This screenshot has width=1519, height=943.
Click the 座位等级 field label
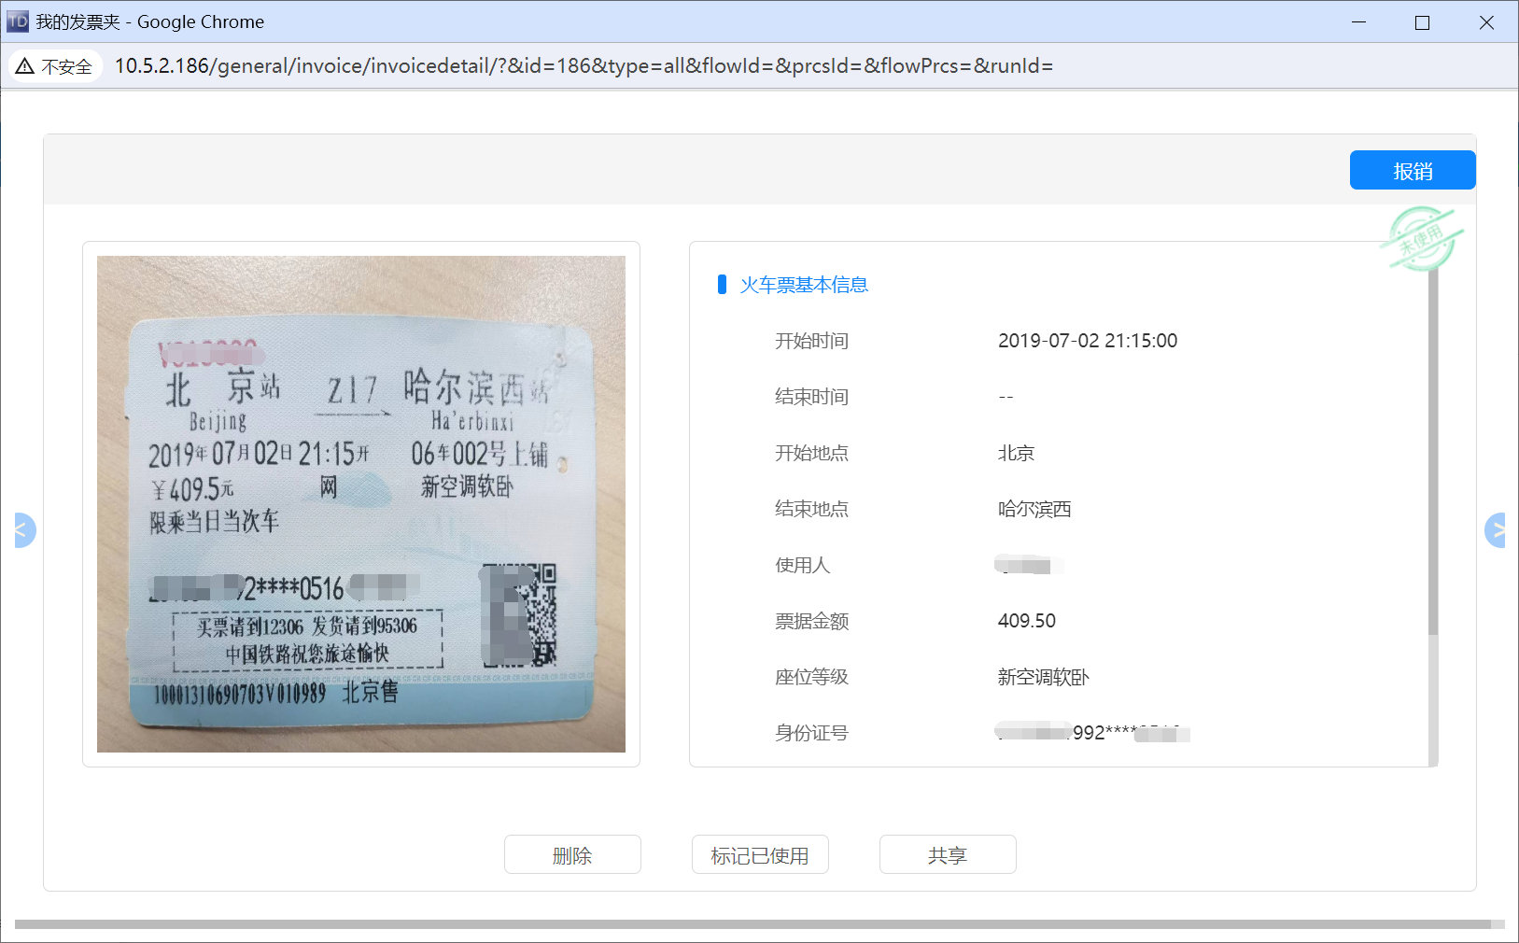811,677
